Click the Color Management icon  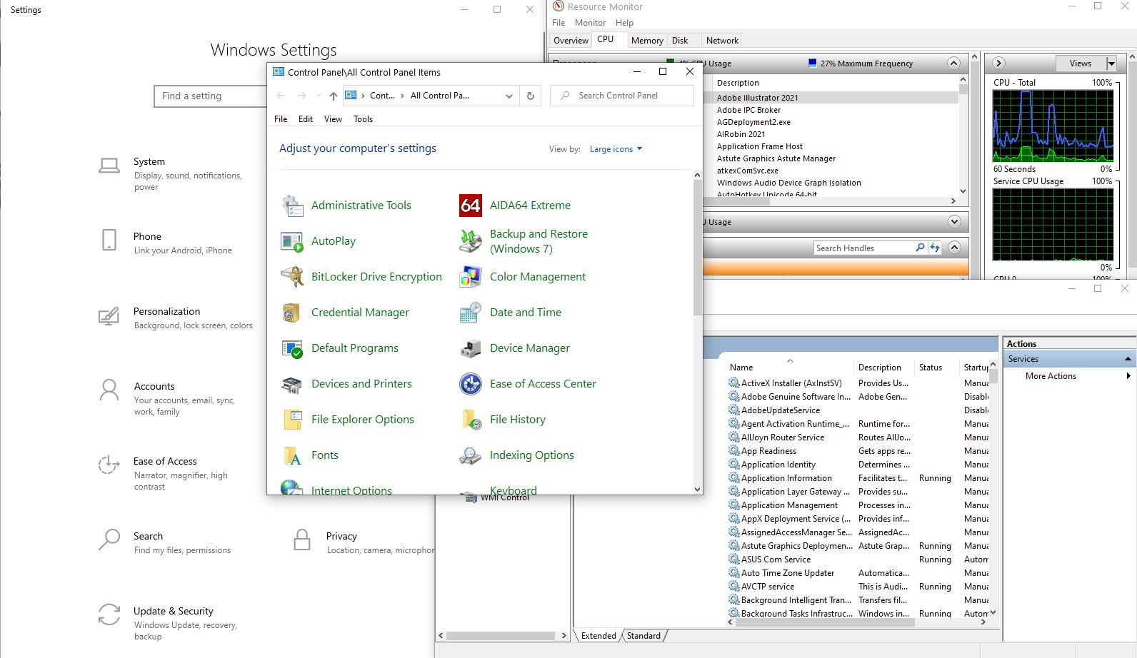[471, 277]
